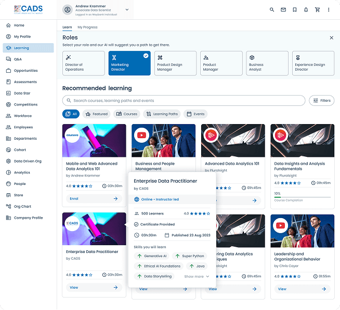Open the mail inbox icon
The image size is (340, 310).
click(x=283, y=10)
